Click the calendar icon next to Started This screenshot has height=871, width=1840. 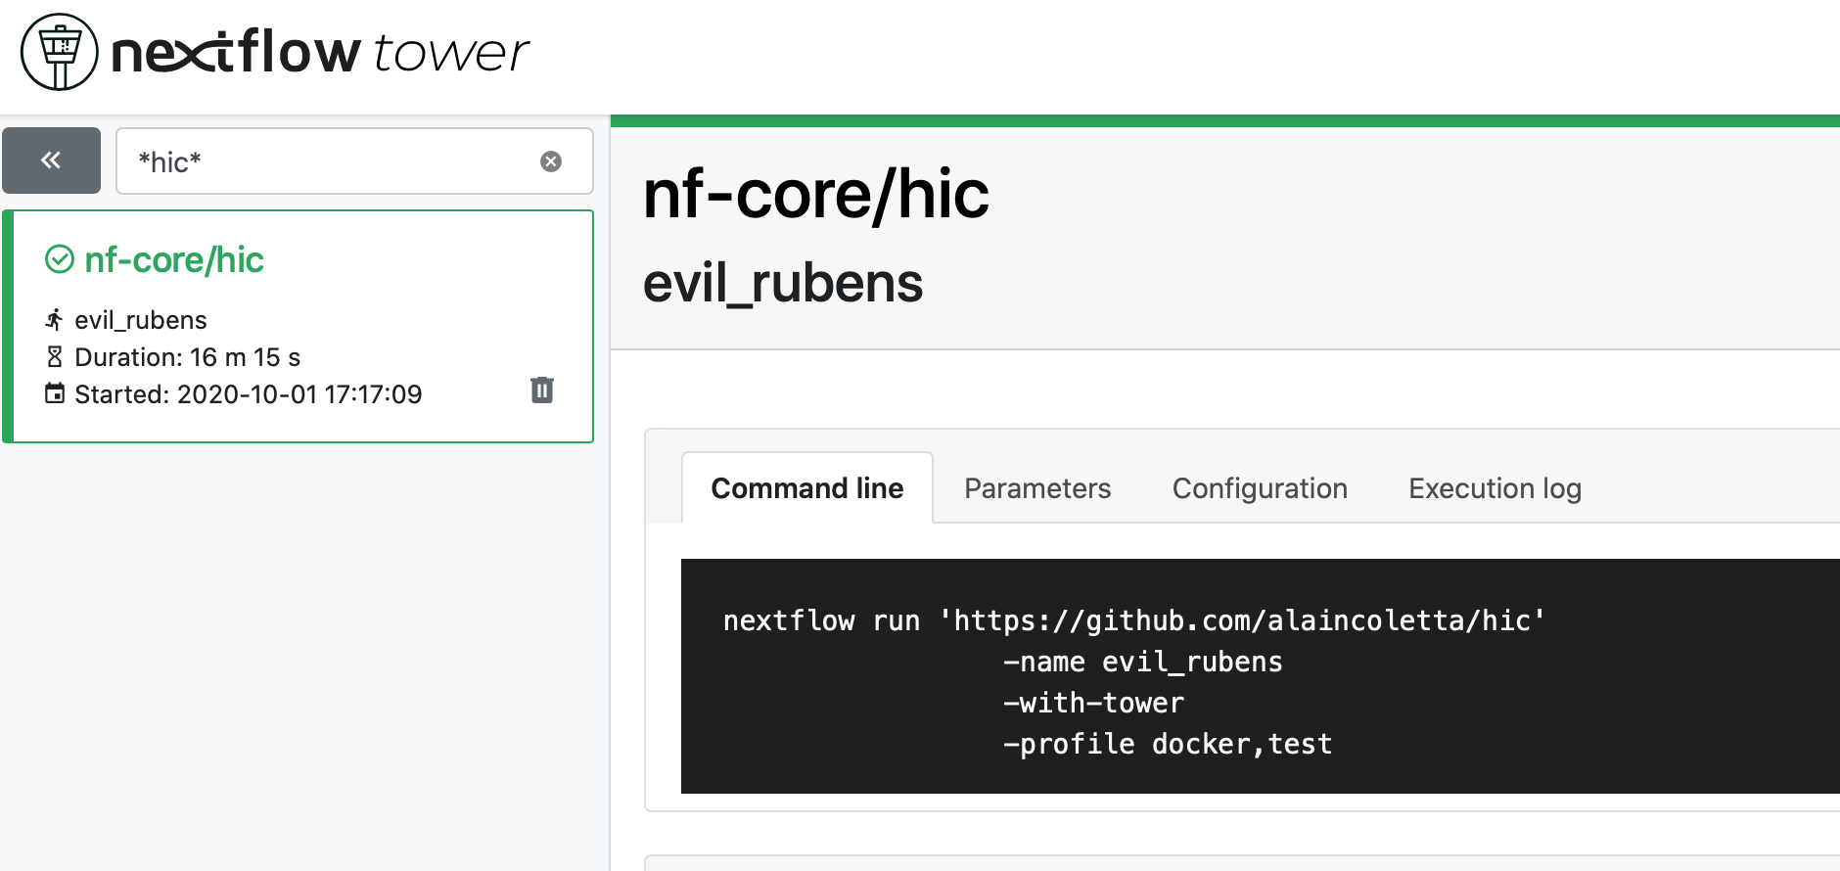pyautogui.click(x=55, y=394)
